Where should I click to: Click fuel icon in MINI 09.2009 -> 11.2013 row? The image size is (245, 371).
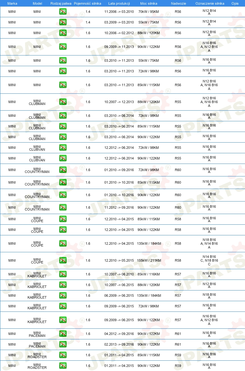coord(63,47)
